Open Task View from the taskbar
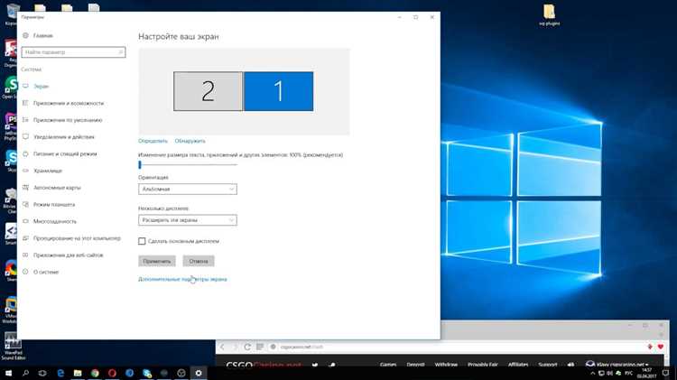Image resolution: width=677 pixels, height=380 pixels. click(42, 373)
